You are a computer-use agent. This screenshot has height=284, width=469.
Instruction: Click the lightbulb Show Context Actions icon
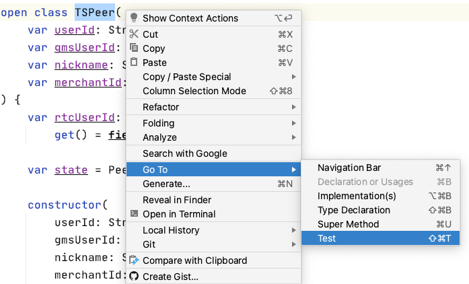134,18
